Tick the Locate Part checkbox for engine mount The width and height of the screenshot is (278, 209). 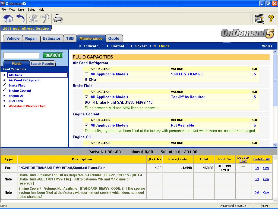pyautogui.click(x=243, y=168)
